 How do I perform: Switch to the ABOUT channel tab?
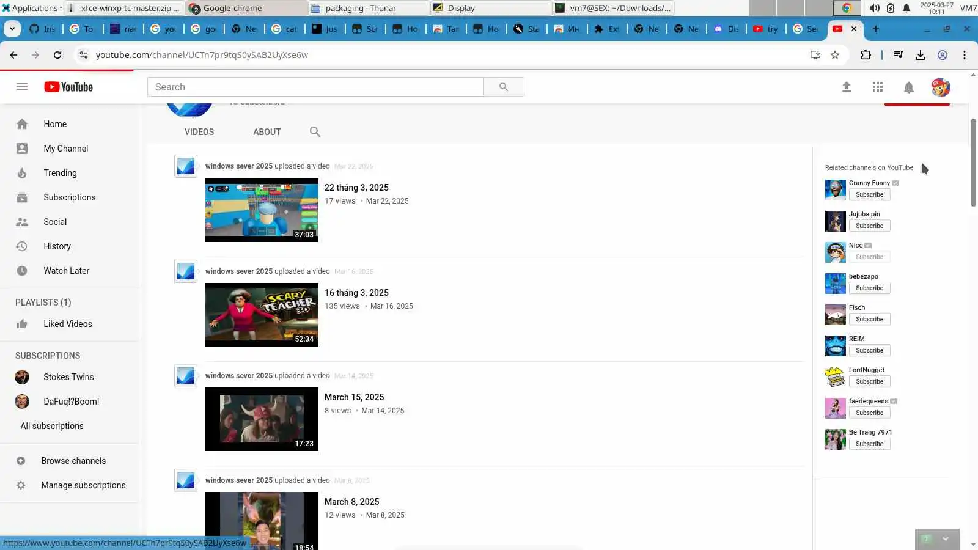267,131
